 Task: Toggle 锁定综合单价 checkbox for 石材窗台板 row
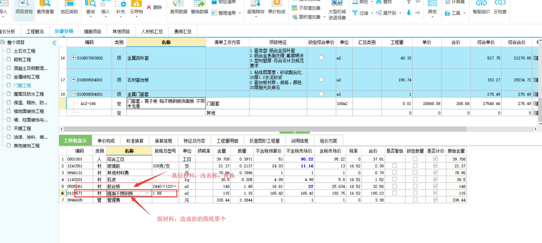point(321,79)
